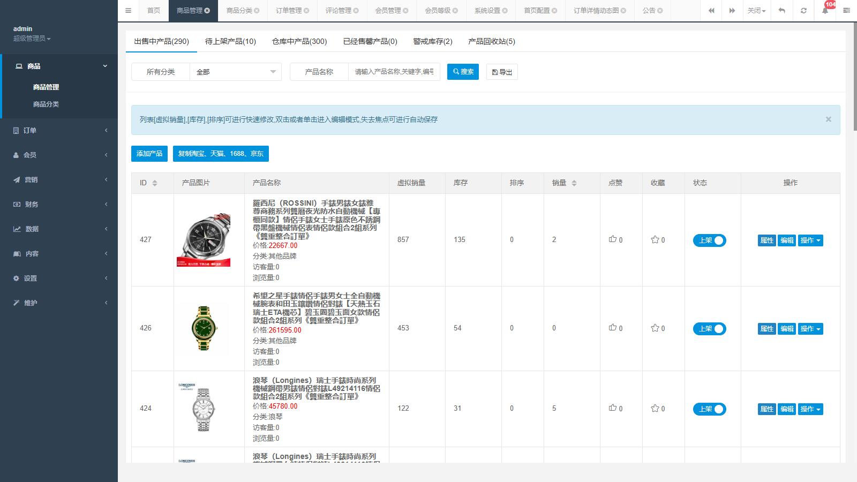Image resolution: width=857 pixels, height=482 pixels.
Task: Switch to 待上架产品(10) tab
Action: [230, 41]
